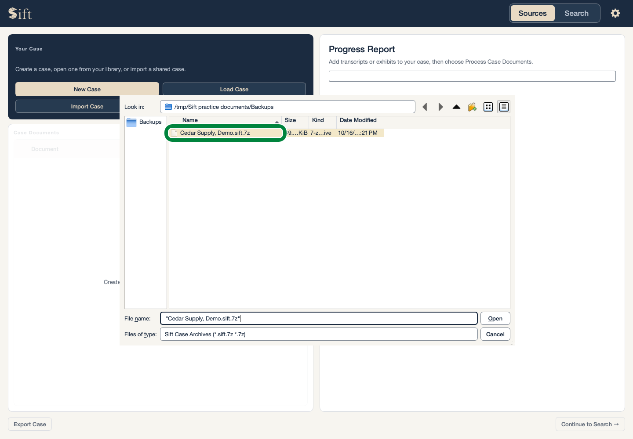Create a new folder icon
Image resolution: width=633 pixels, height=439 pixels.
(x=472, y=107)
